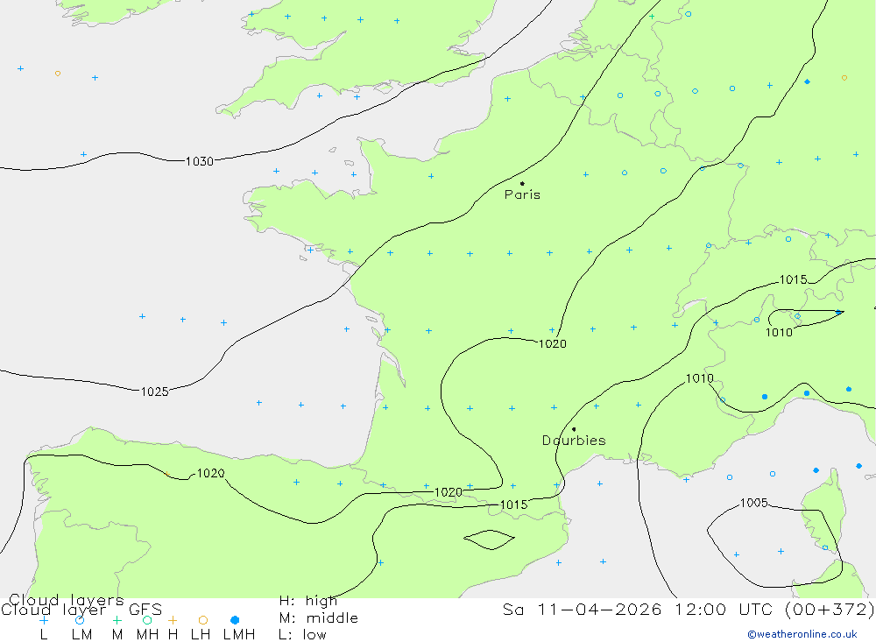Open the weatheronline.co.uk copyright link
This screenshot has height=642, width=876.
coord(802,634)
